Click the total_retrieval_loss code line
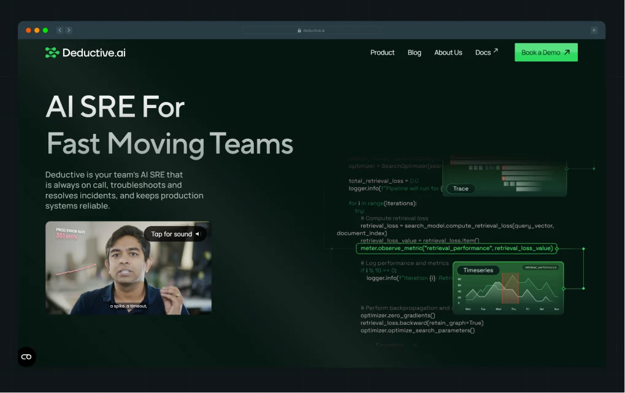The image size is (625, 393). click(383, 181)
